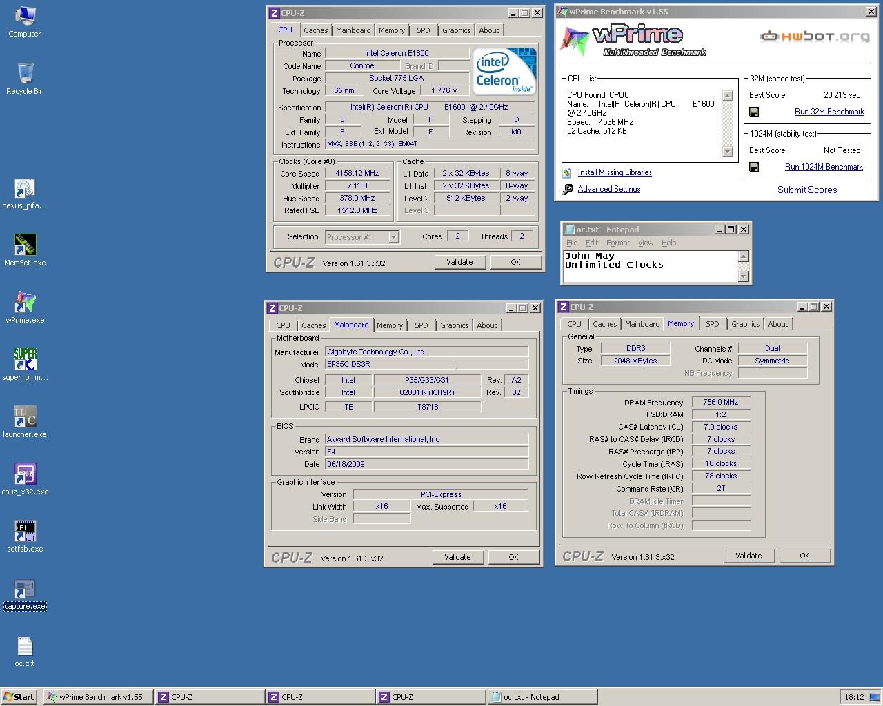Open SPD tab in top CPU-Z window
Screen dimensions: 883x706
[424, 30]
